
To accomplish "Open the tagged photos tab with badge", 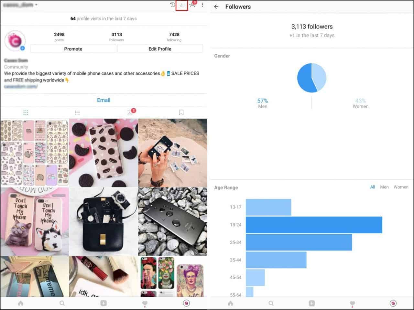I will [x=129, y=112].
